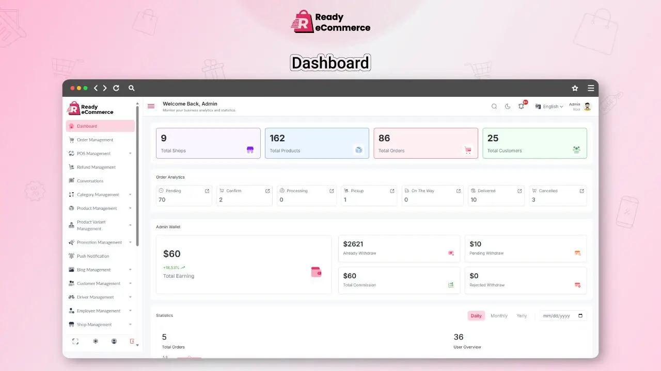Open the Pending orders external link icon
Viewport: 661px width, 371px height.
pyautogui.click(x=207, y=191)
